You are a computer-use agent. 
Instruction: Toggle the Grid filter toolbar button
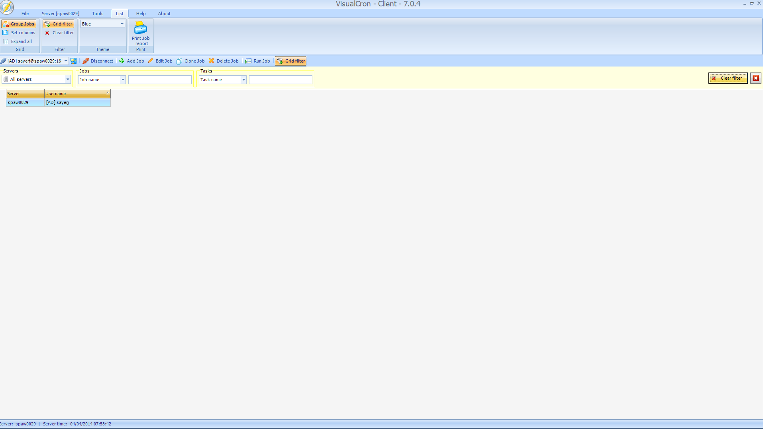pos(291,61)
